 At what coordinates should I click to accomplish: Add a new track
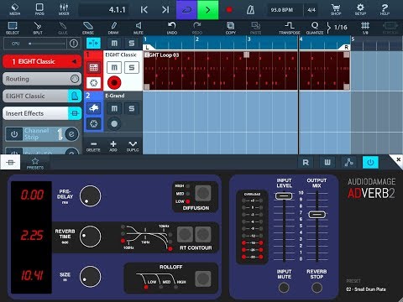[x=113, y=146]
